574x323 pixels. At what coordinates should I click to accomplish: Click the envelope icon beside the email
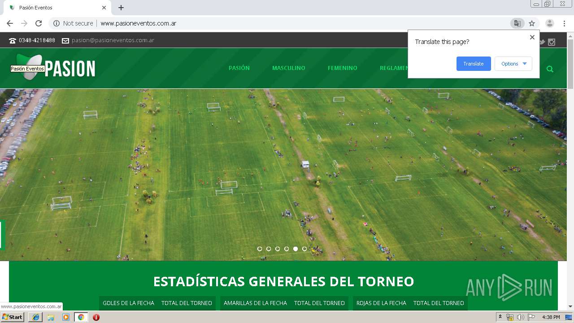pos(65,40)
